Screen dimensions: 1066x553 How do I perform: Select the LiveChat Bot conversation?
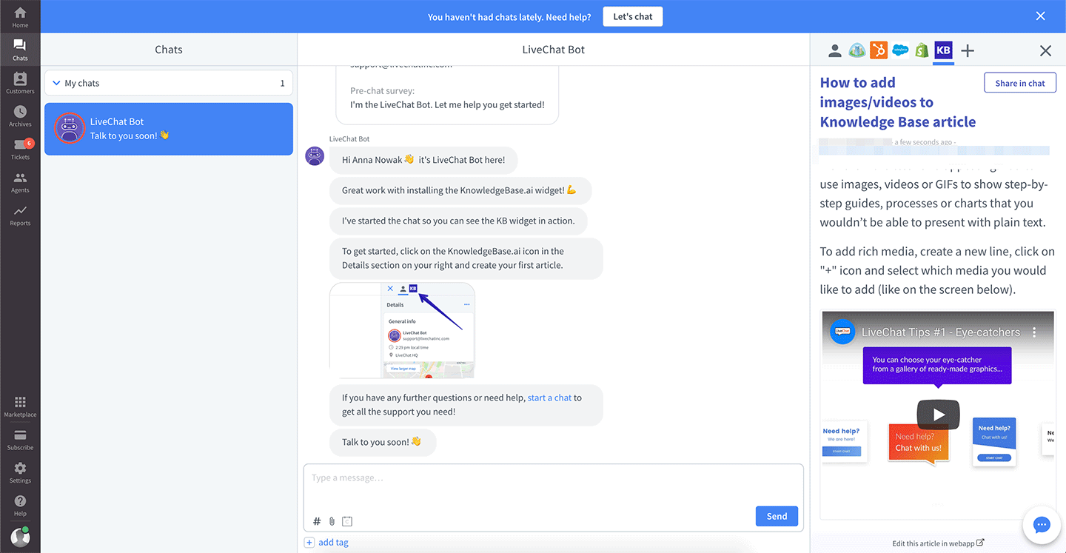click(169, 129)
